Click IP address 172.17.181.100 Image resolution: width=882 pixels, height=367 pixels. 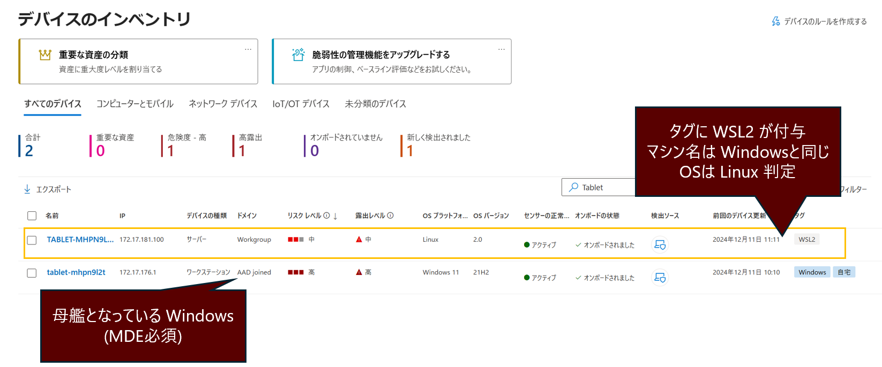click(141, 240)
